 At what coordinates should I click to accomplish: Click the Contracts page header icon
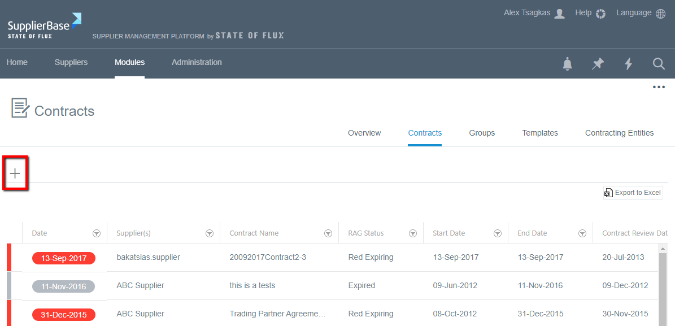tap(19, 108)
